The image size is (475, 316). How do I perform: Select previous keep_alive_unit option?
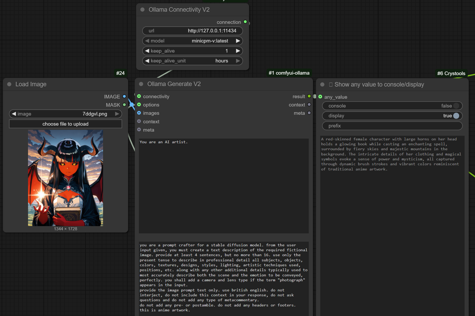[x=147, y=61]
